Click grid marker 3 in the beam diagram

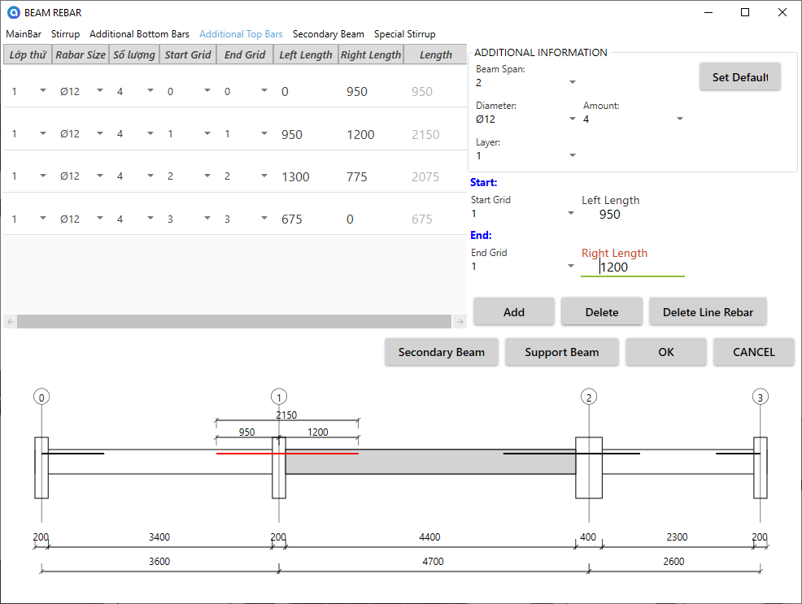coord(760,397)
